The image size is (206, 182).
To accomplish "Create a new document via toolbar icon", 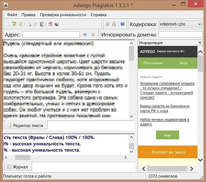I will pyautogui.click(x=8, y=24).
